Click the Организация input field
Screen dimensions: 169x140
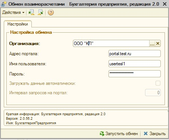pos(111,44)
